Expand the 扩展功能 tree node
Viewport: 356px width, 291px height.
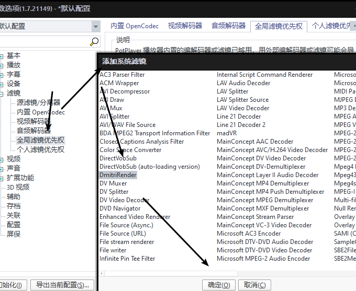click(x=2, y=179)
